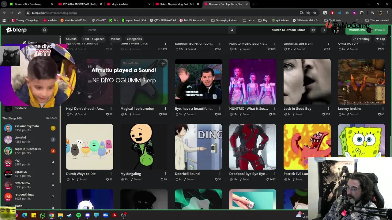The width and height of the screenshot is (392, 220).
Task: Play the Dumb Ways to Die thumbnail
Action: click(89, 147)
